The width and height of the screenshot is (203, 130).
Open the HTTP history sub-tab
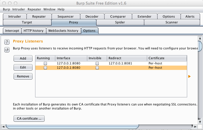point(33,31)
